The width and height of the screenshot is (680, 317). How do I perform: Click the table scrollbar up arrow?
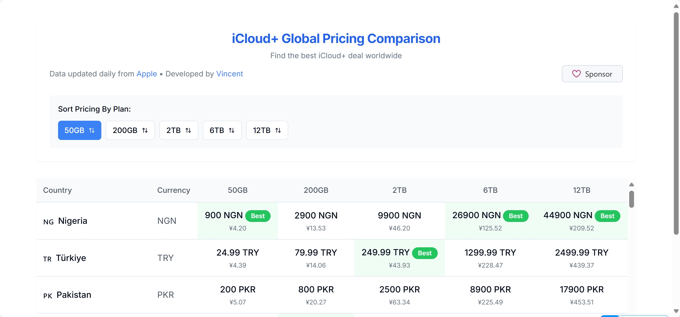631,185
